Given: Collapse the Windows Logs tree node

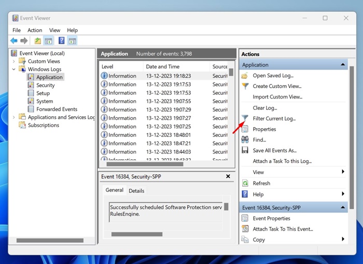Looking at the screenshot, I should (14, 70).
